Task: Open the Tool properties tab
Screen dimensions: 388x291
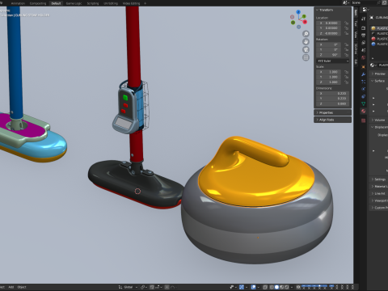Action: click(363, 19)
